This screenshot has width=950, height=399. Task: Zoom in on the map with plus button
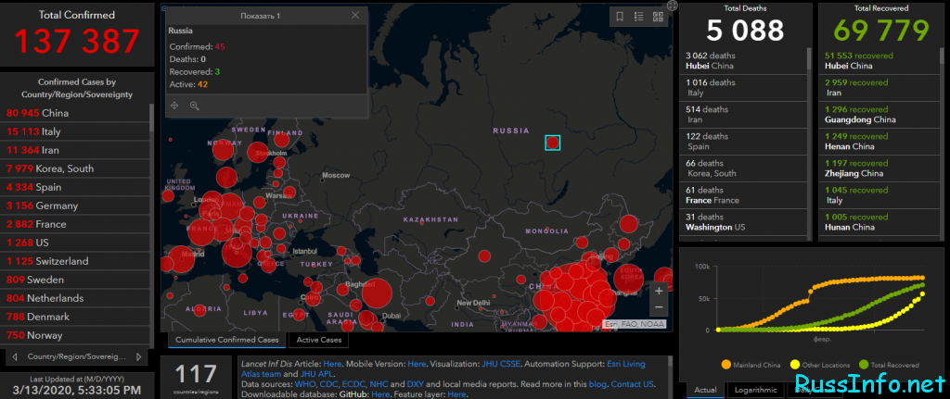660,290
